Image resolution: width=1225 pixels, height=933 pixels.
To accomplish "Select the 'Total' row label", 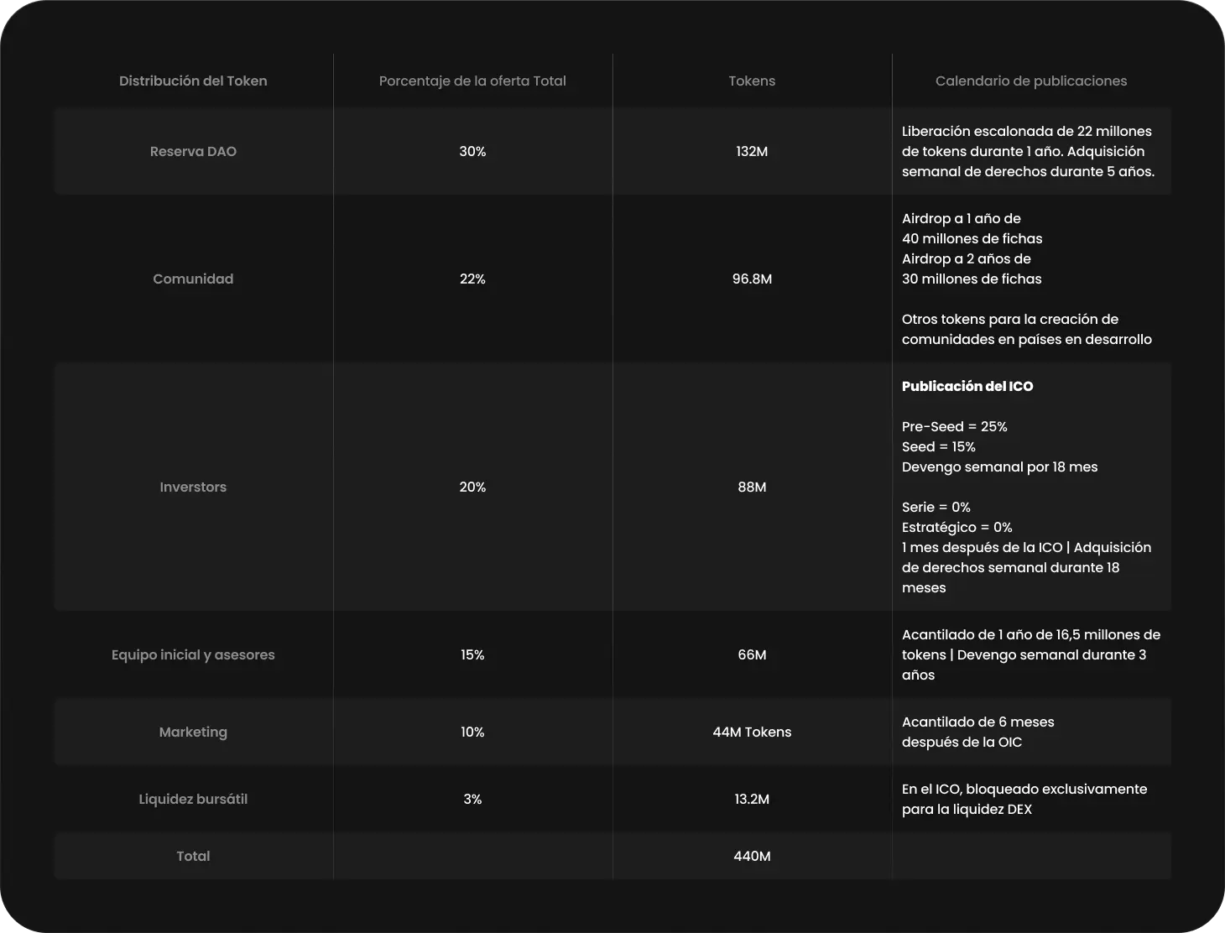I will [x=193, y=857].
